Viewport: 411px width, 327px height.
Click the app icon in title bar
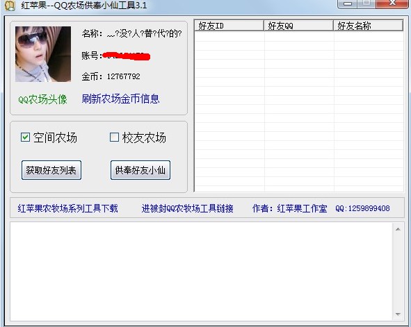click(10, 6)
